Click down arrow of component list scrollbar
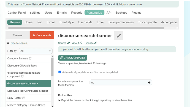The image size is (190, 107). pyautogui.click(x=52, y=106)
